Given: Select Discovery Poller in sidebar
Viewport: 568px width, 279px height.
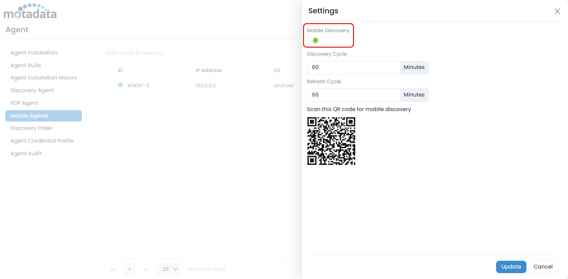Looking at the screenshot, I should point(31,128).
